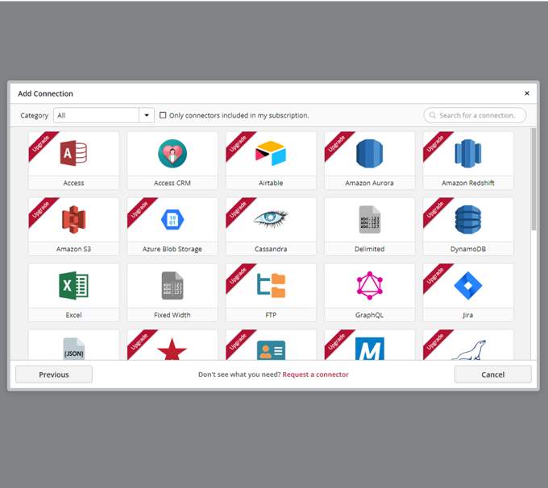The width and height of the screenshot is (548, 488).
Task: Click the DynamoDB label text
Action: tap(468, 249)
